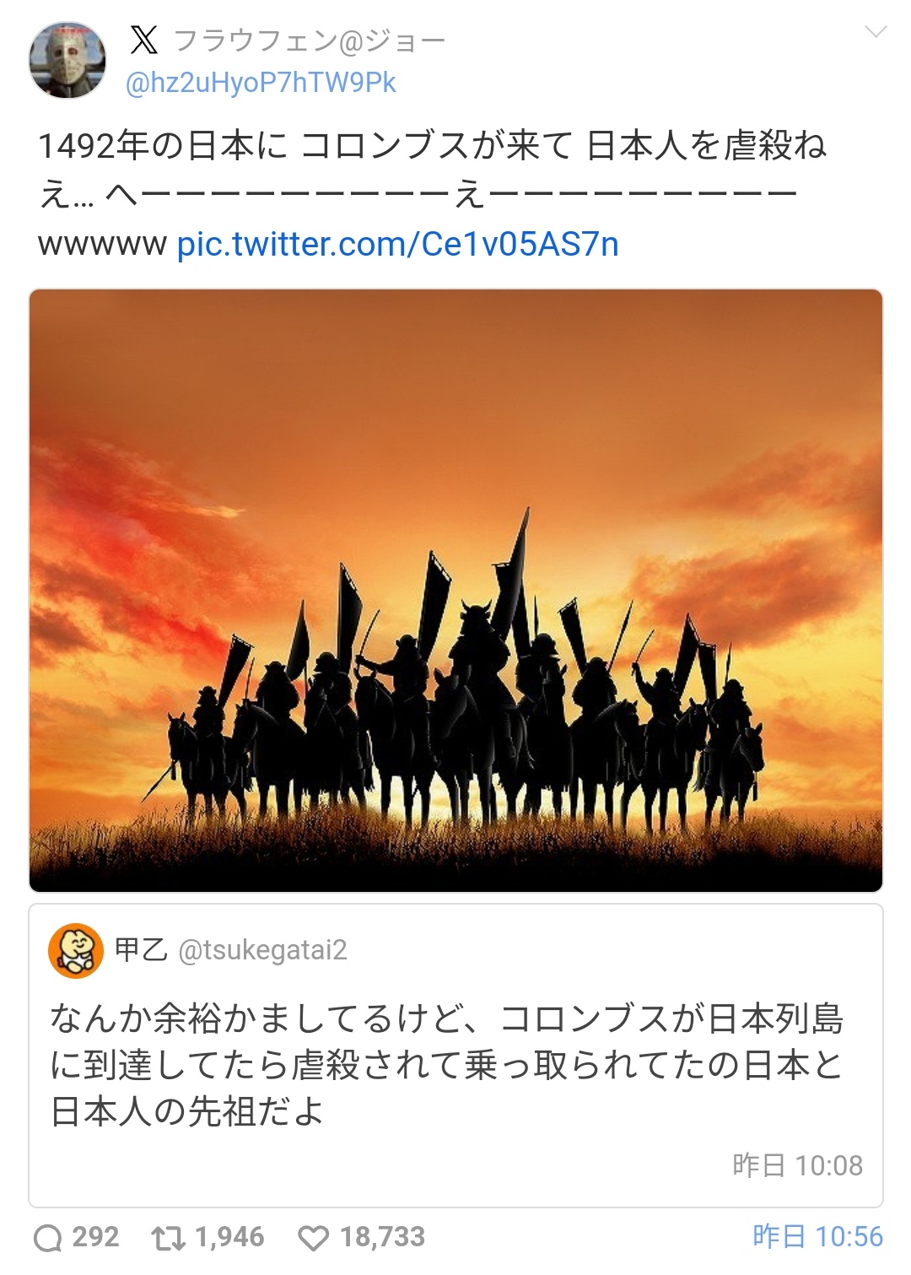
Task: Click the display name フラウフェン@ジョー
Action: (x=309, y=41)
